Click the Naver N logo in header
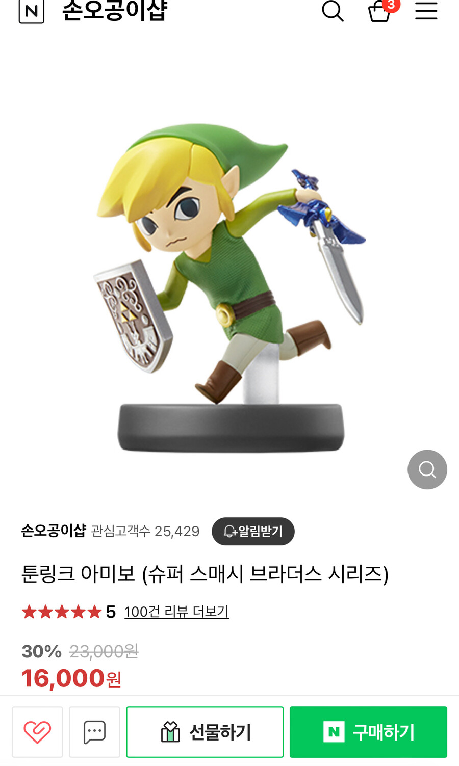The height and width of the screenshot is (766, 459). coord(31,11)
